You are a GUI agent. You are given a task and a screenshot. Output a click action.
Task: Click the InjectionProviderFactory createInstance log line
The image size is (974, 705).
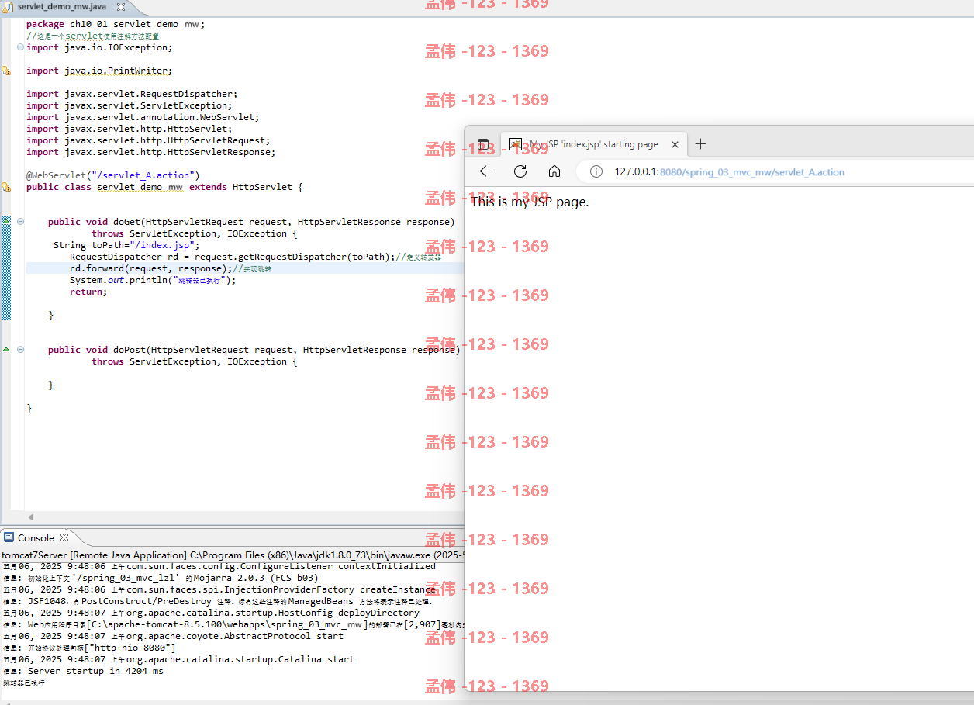219,589
